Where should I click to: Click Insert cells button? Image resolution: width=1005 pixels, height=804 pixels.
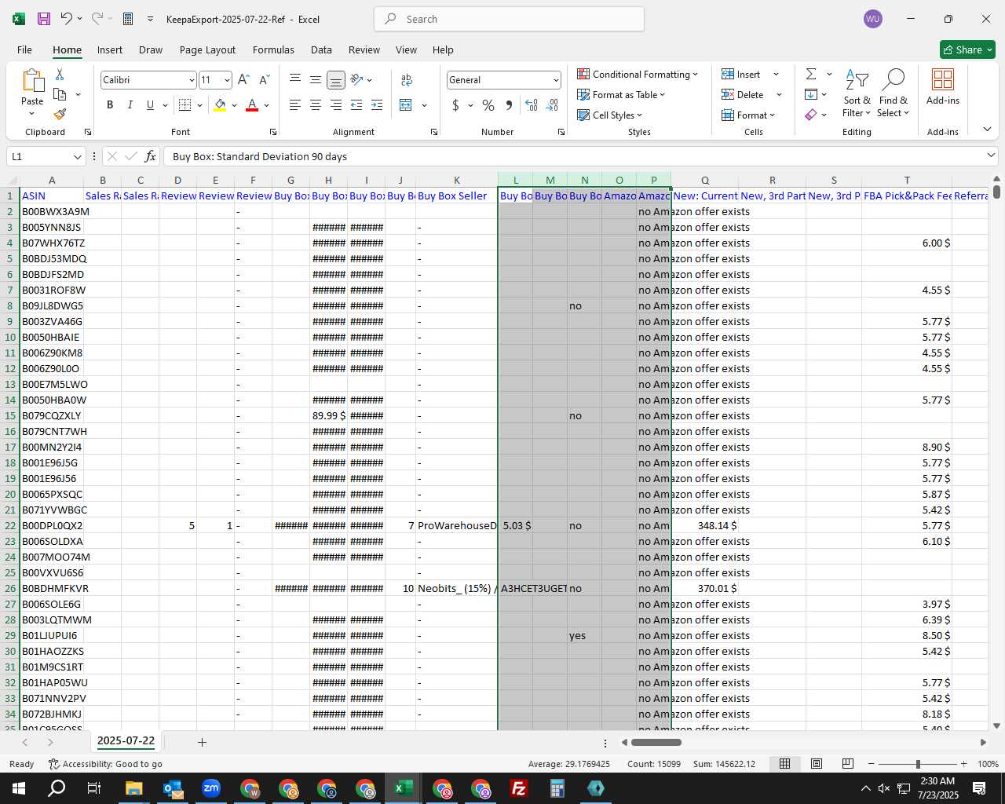pyautogui.click(x=741, y=75)
